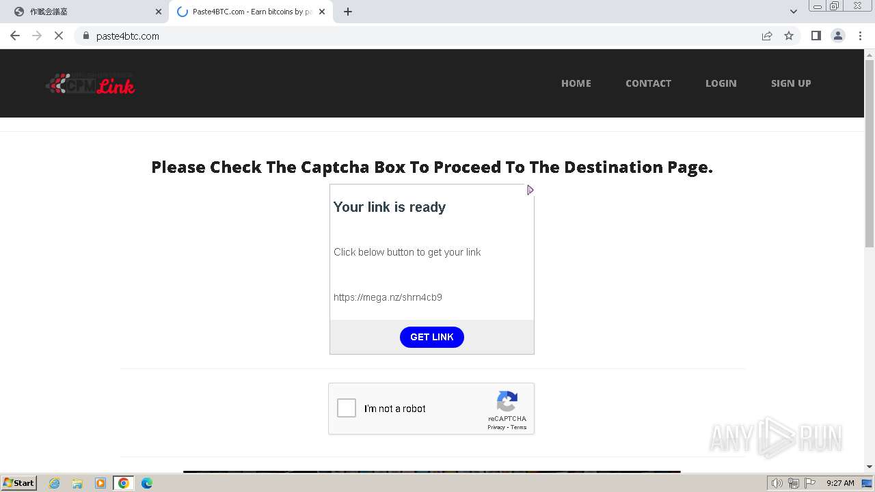Open Chrome side panel
Image resolution: width=875 pixels, height=492 pixels.
816,36
